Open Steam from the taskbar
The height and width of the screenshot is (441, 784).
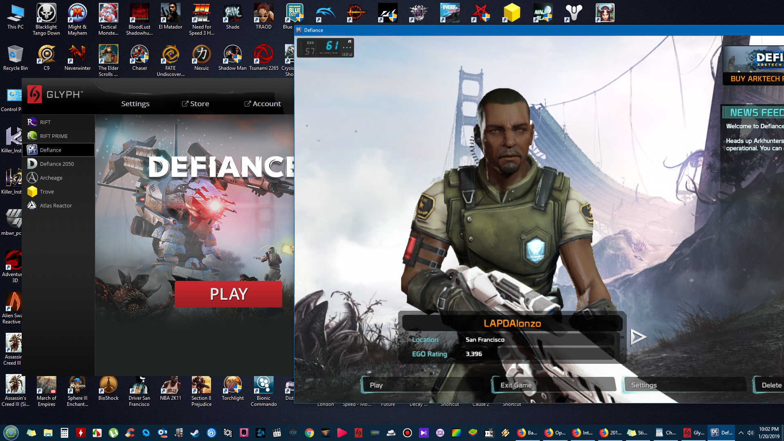pos(195,433)
